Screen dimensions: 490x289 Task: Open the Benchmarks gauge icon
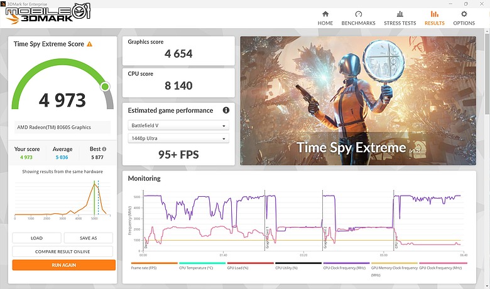pos(359,14)
